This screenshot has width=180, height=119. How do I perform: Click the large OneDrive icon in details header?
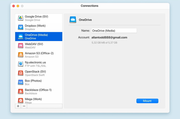click(x=73, y=20)
